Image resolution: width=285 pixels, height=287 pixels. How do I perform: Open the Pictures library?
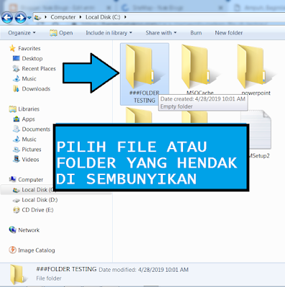pos(32,149)
